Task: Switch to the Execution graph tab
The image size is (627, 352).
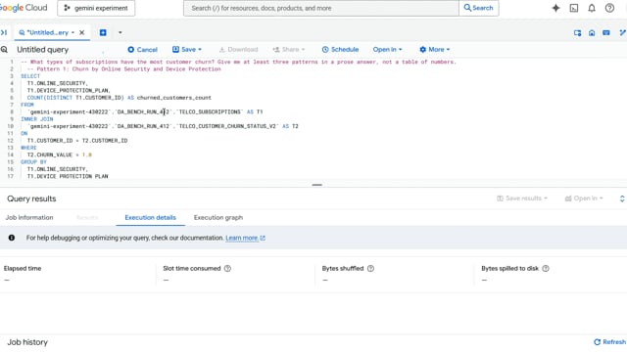Action: pyautogui.click(x=218, y=217)
